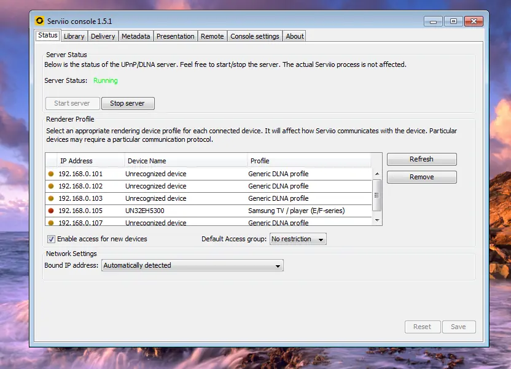The height and width of the screenshot is (369, 511).
Task: Click the IP Address column header
Action: [x=91, y=161]
